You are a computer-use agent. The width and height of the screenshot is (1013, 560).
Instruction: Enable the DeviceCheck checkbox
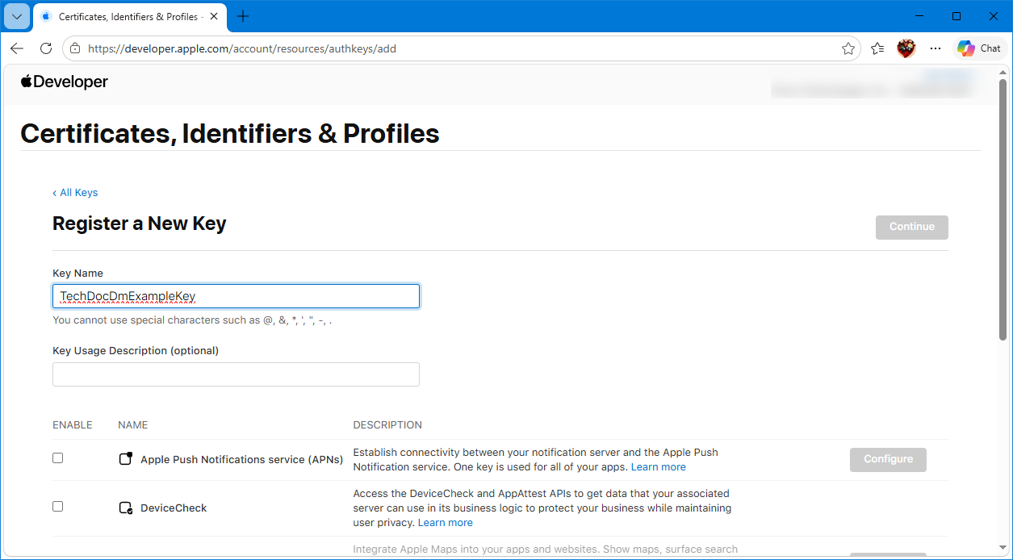click(x=57, y=506)
